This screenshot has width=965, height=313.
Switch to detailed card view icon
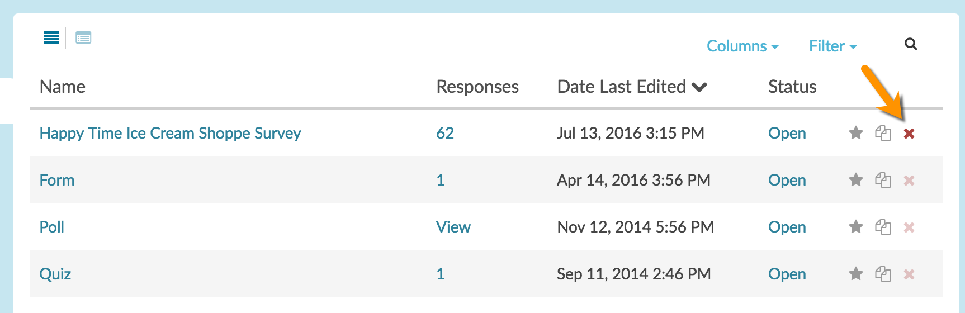(x=83, y=38)
